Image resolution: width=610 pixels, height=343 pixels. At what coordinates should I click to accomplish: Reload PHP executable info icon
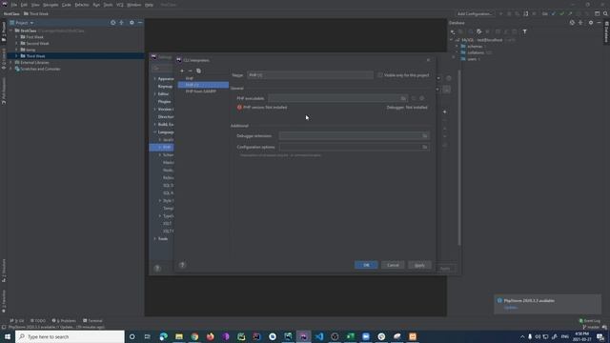(414, 98)
